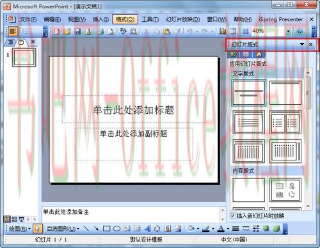This screenshot has width=320, height=248.
Task: Click the task pane Home icon
Action: tap(259, 54)
